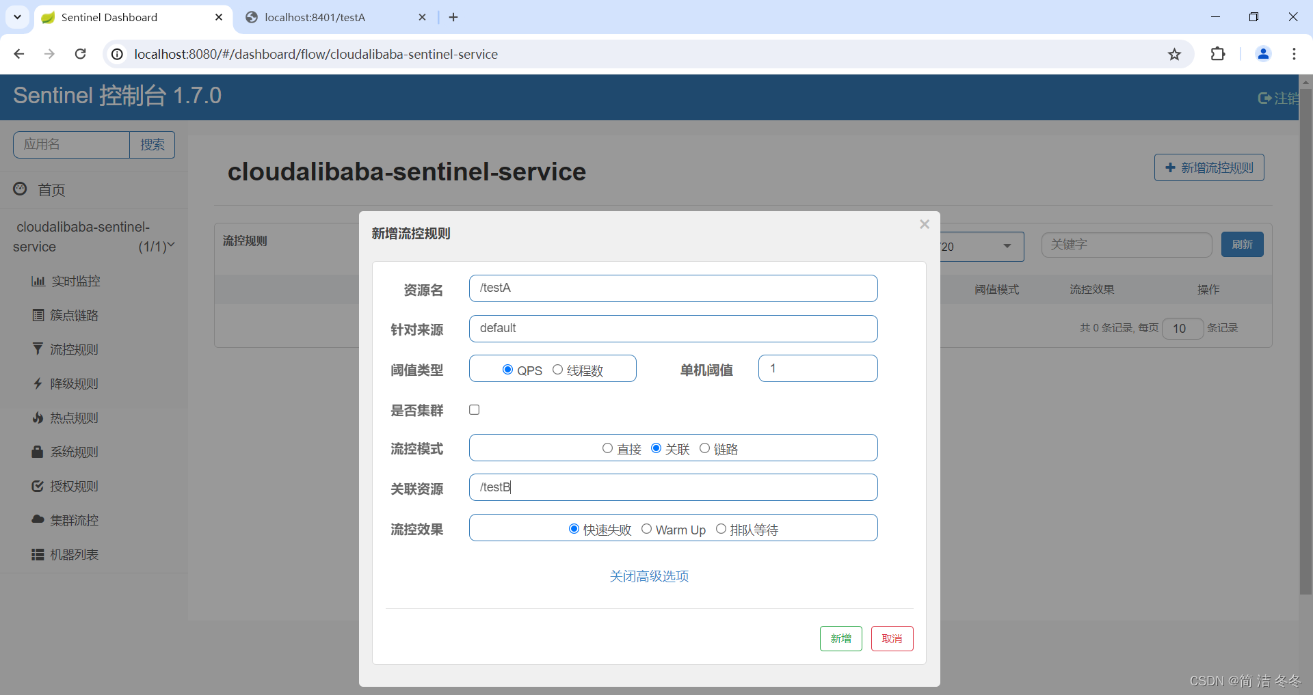Image resolution: width=1313 pixels, height=695 pixels.
Task: Select 关联 flow control mode
Action: click(656, 448)
